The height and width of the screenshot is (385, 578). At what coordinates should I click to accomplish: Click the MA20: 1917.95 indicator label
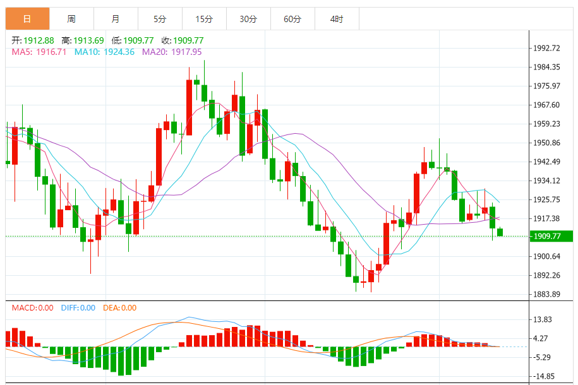coord(172,52)
